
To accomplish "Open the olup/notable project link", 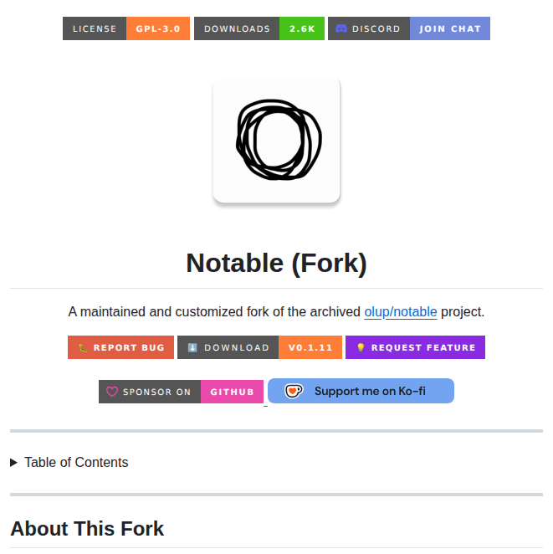I will 400,311.
